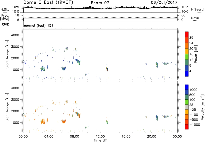Viewport: 205px width, 142px height.
Task: Click the 'Freq. [MHz]' axis label
Action: 5,17
